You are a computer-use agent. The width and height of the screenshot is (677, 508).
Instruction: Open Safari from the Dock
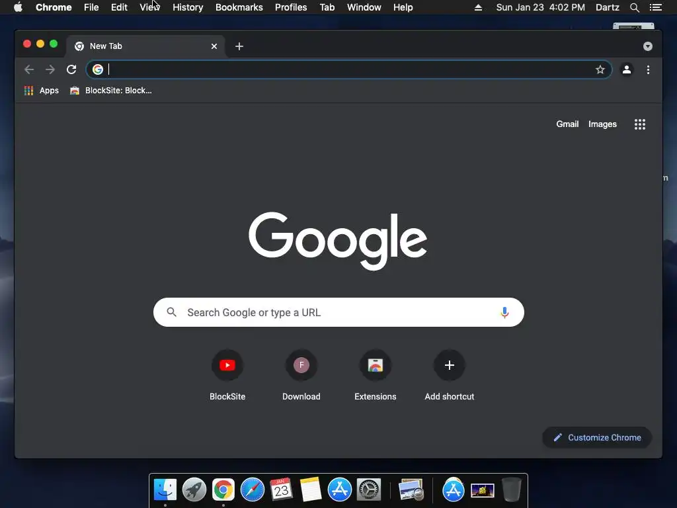tap(252, 490)
